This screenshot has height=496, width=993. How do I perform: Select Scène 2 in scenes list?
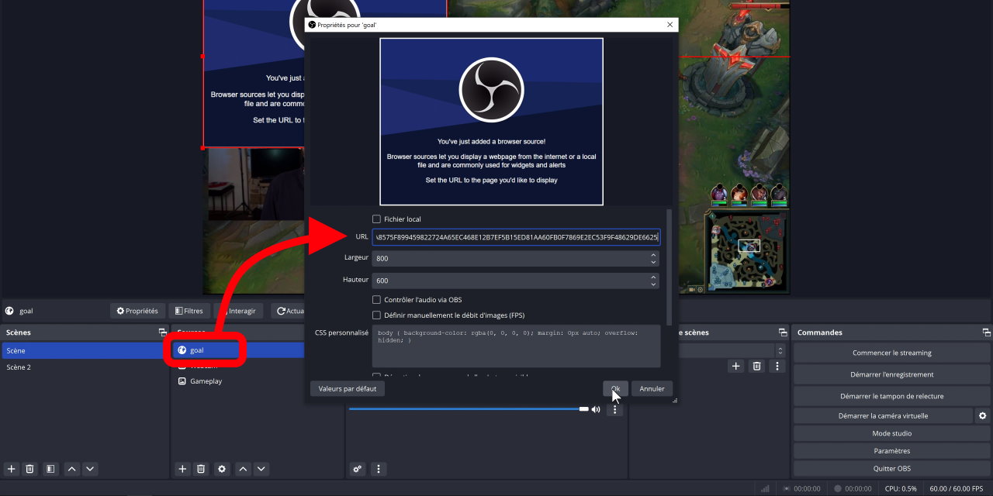pyautogui.click(x=19, y=367)
